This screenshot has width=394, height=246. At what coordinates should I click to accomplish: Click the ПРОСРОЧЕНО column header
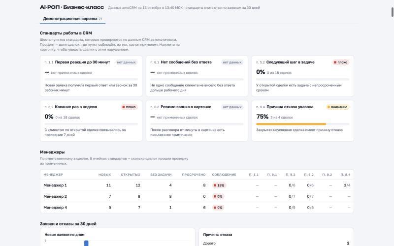tap(194, 175)
